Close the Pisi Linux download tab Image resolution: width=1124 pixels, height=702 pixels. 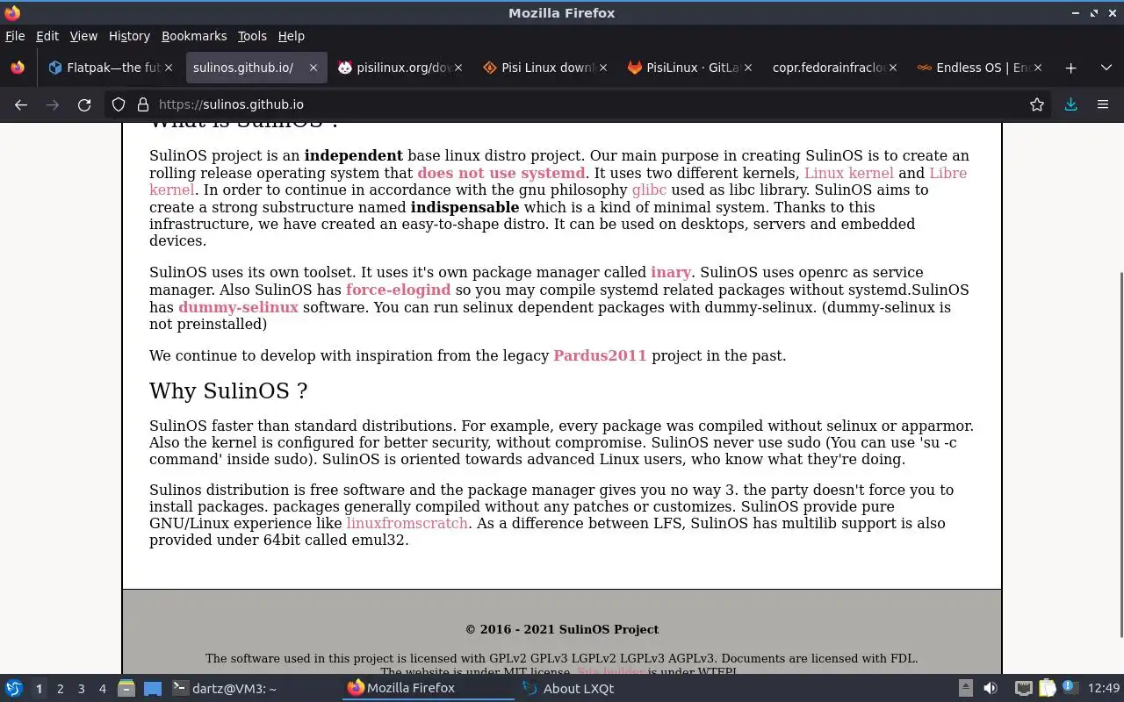click(x=602, y=68)
